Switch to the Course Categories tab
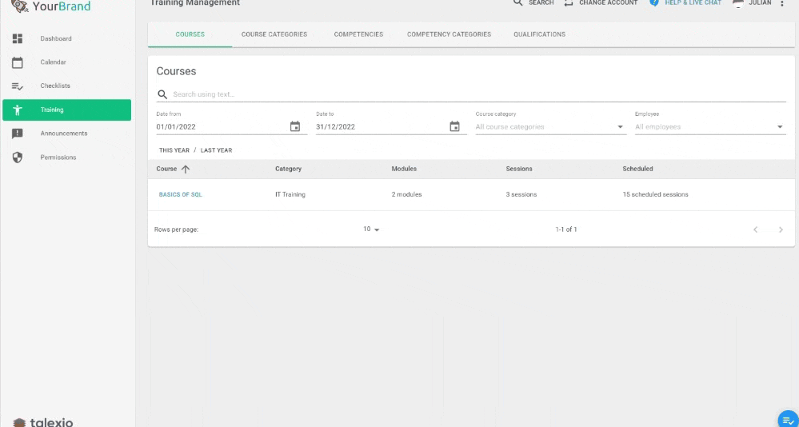The width and height of the screenshot is (799, 427). [274, 34]
